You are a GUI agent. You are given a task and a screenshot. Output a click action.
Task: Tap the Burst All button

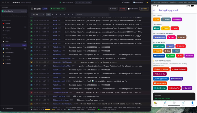pos(187,88)
